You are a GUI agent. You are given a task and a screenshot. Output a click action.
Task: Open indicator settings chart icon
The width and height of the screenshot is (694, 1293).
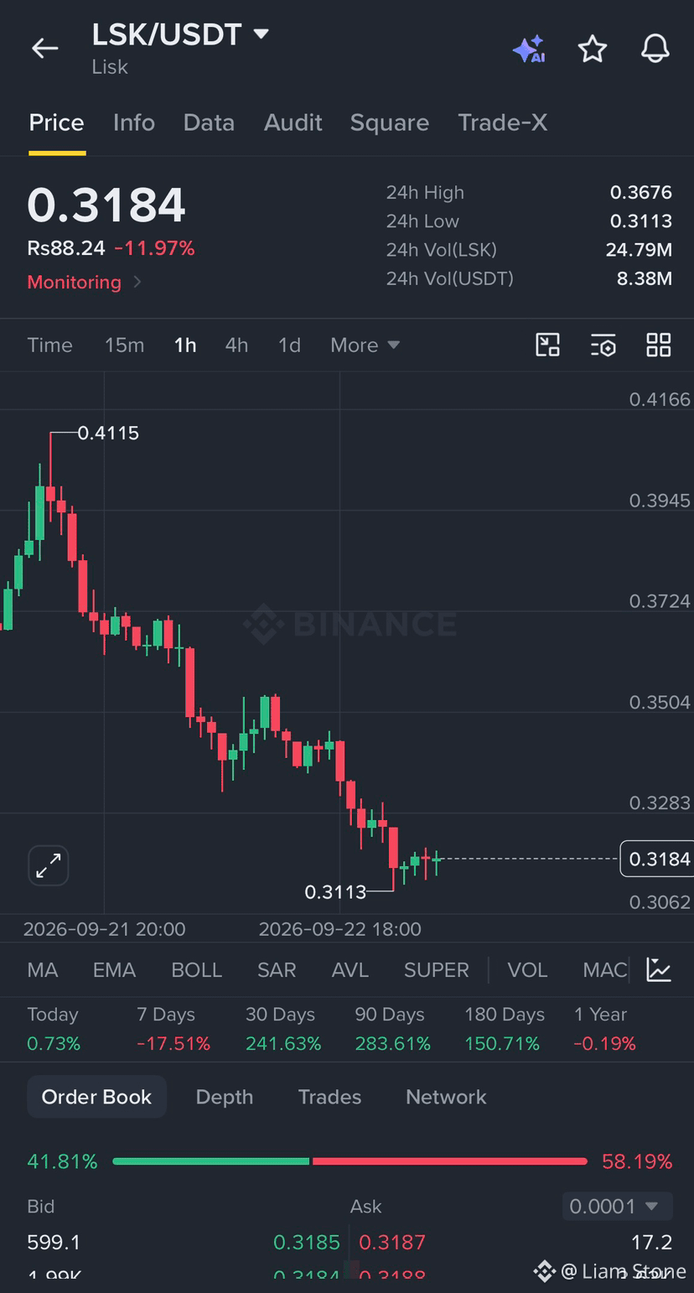pos(659,970)
